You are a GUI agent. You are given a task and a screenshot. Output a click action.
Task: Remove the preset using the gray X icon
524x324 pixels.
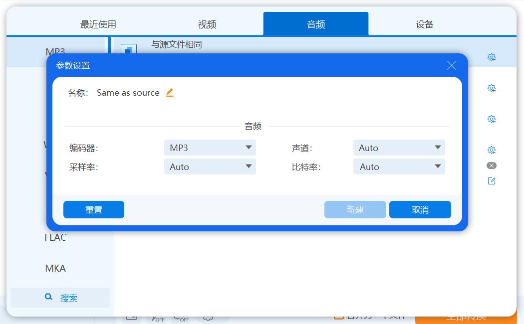click(x=491, y=165)
